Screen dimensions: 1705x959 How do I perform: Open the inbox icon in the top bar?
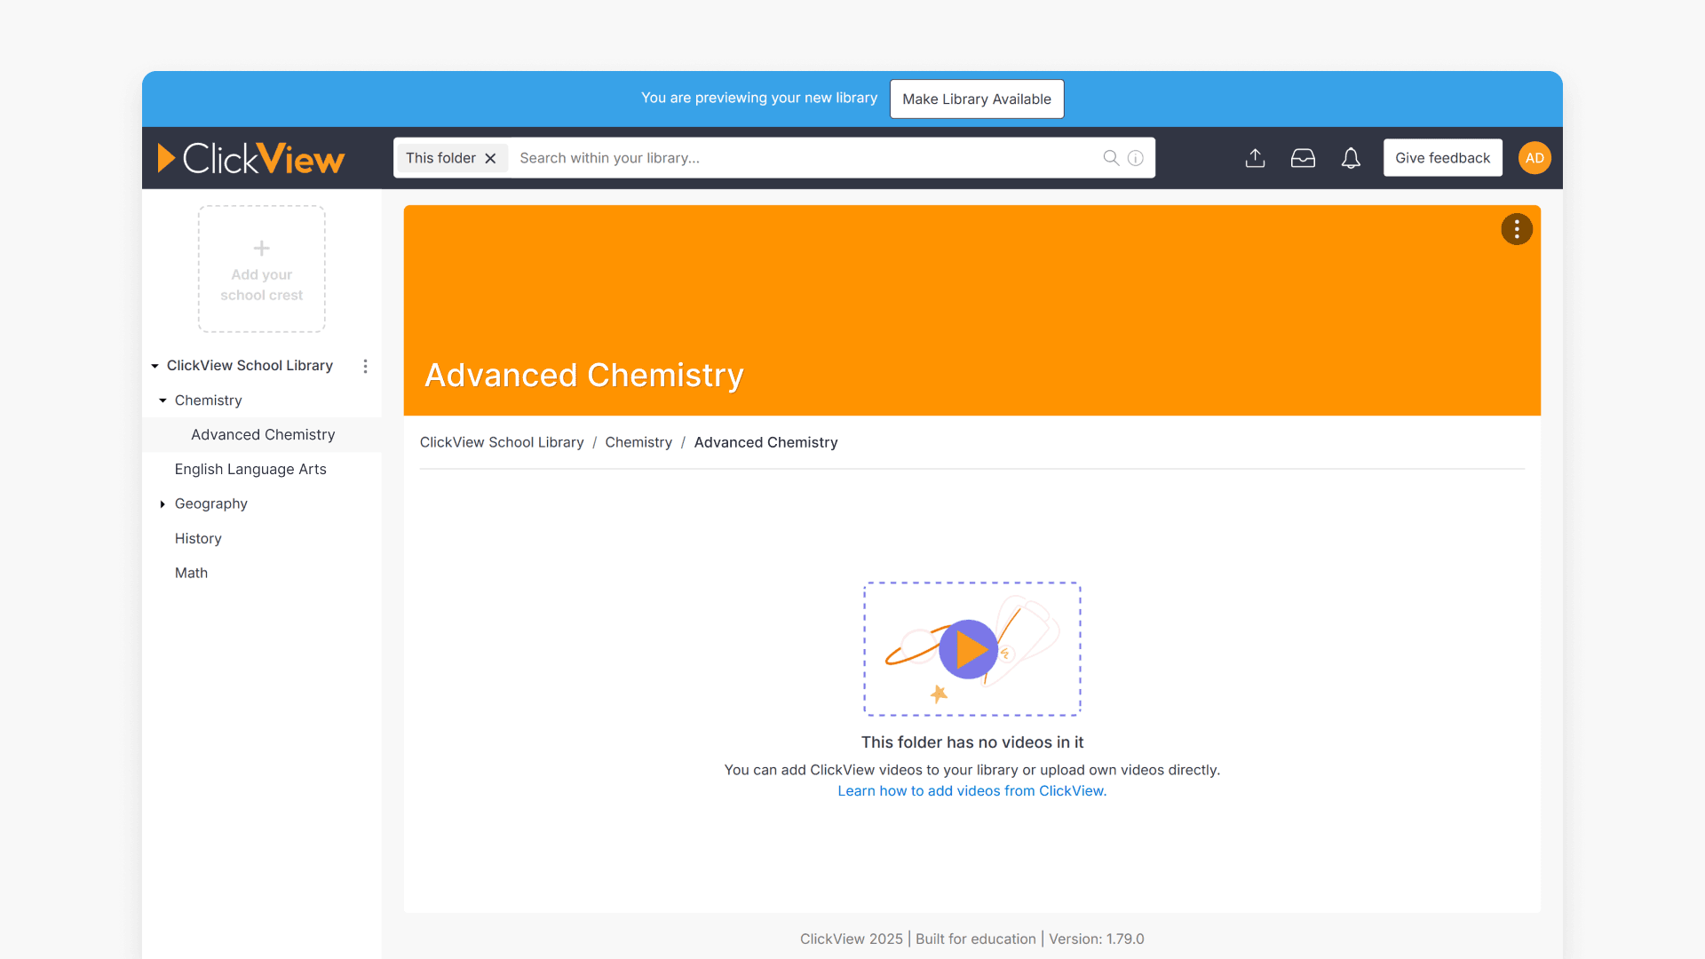pyautogui.click(x=1303, y=157)
